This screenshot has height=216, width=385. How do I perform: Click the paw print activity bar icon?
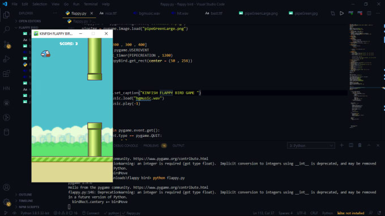coord(7,103)
